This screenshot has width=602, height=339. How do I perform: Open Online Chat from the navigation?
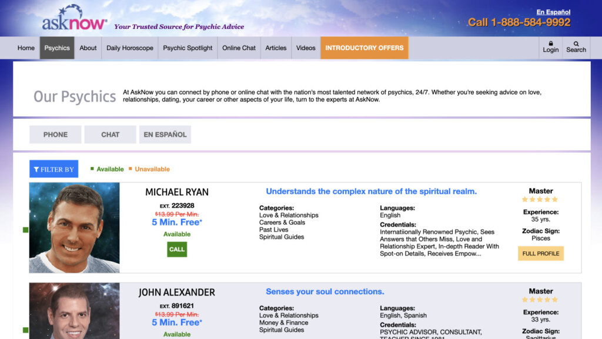[239, 48]
